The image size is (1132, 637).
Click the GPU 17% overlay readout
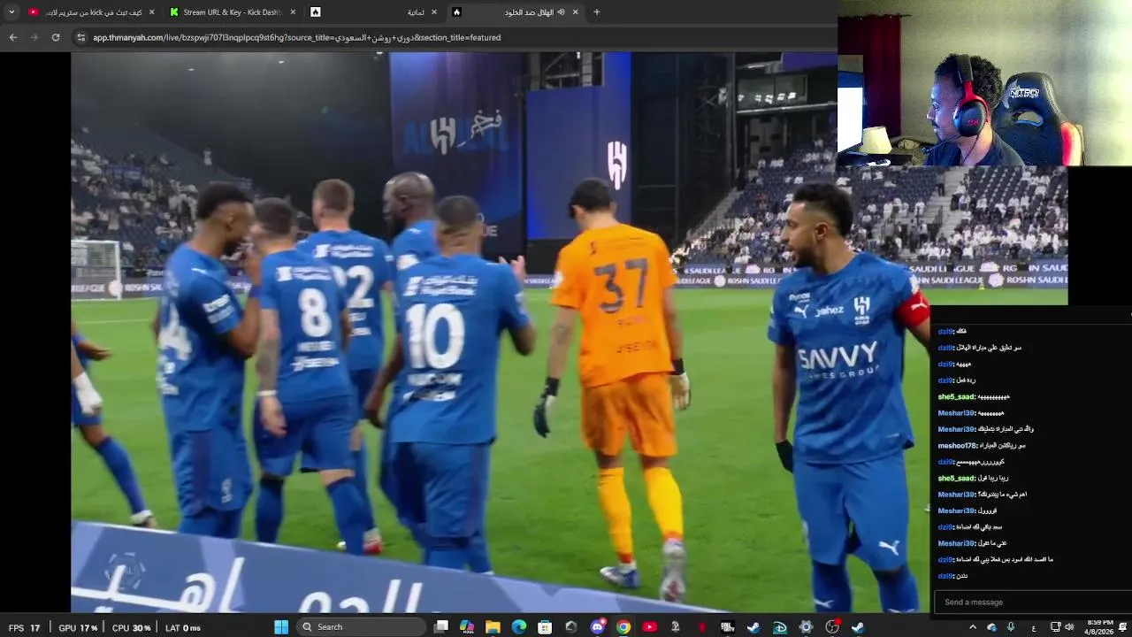pos(78,628)
